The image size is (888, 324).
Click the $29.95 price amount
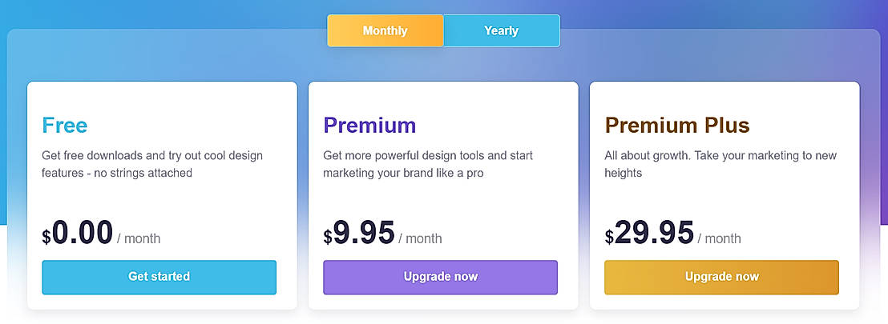[x=654, y=233]
